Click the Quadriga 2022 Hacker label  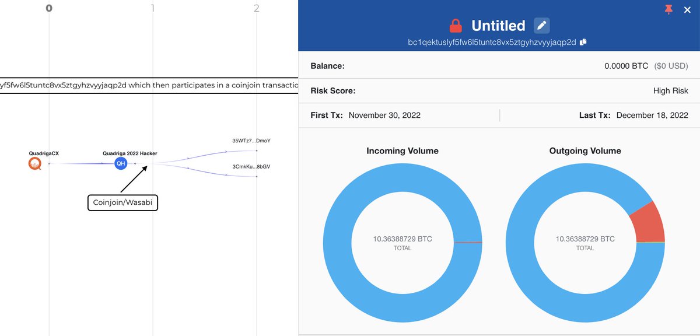(129, 153)
